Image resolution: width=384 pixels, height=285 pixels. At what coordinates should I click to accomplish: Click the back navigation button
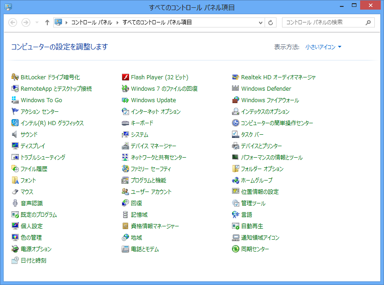point(13,22)
